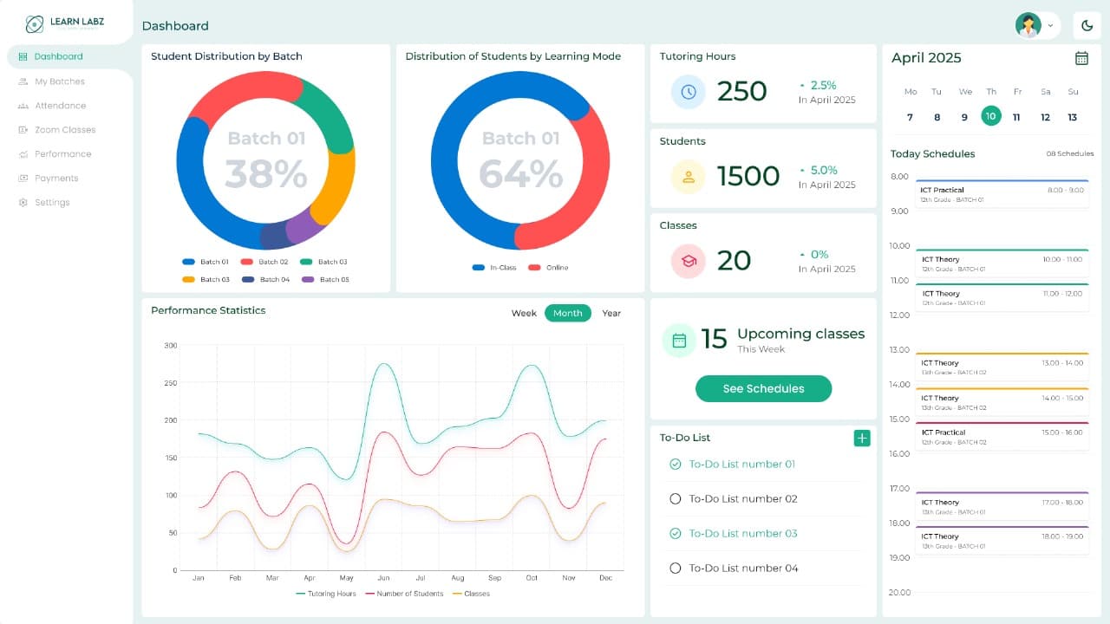This screenshot has height=624, width=1110.
Task: Click the plus icon on the To-Do List
Action: pyautogui.click(x=861, y=439)
